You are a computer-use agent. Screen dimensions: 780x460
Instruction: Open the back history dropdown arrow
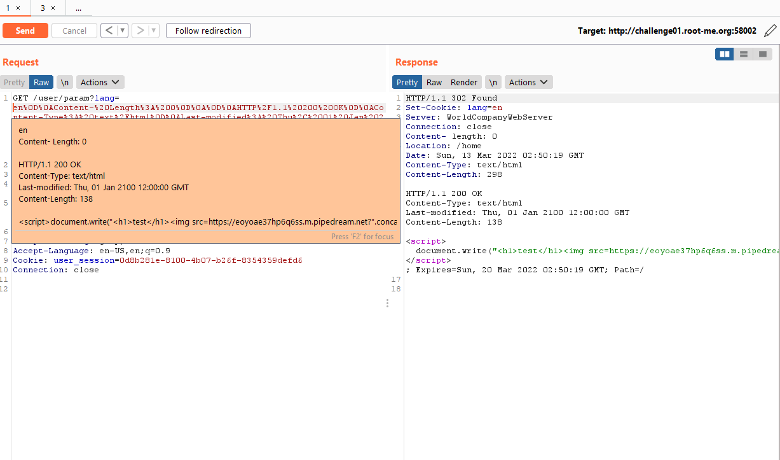123,31
